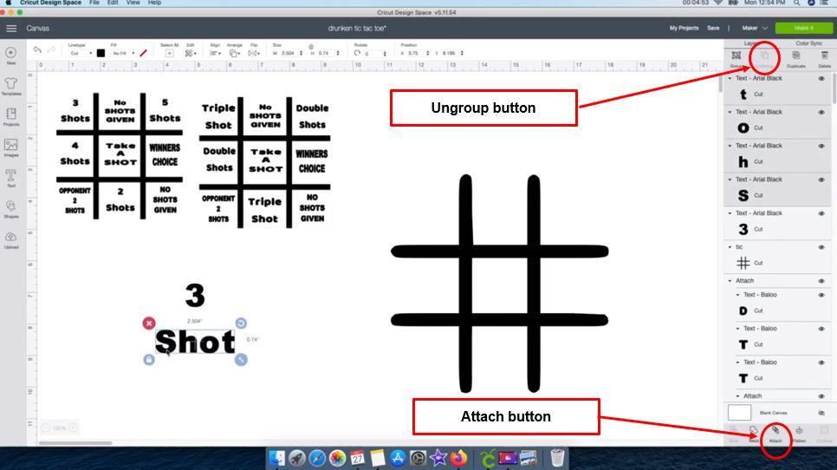Screen dimensions: 837x470
Task: Open the Images library in sidebar
Action: [x=10, y=145]
